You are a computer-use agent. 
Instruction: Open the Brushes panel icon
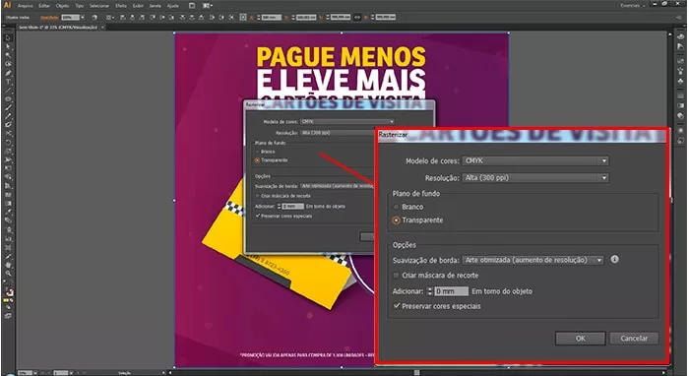pos(680,71)
